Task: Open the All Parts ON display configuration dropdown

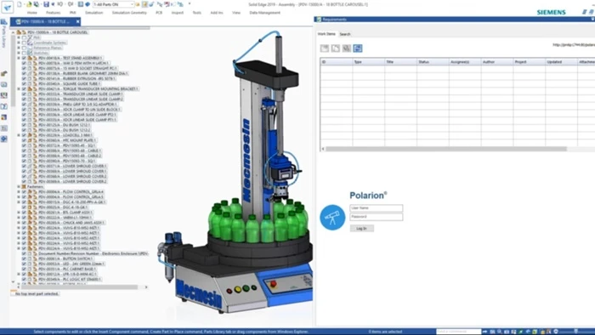Action: (x=113, y=4)
